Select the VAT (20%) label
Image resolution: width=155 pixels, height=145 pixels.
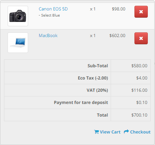tap(97, 90)
